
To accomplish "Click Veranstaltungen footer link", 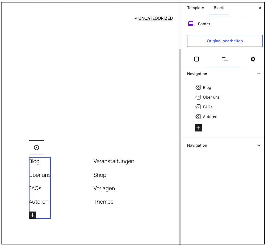I will point(114,161).
